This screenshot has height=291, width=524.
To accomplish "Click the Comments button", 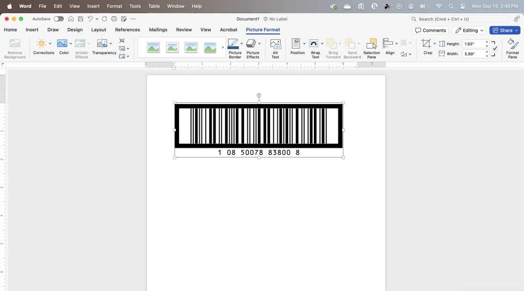I will [431, 31].
